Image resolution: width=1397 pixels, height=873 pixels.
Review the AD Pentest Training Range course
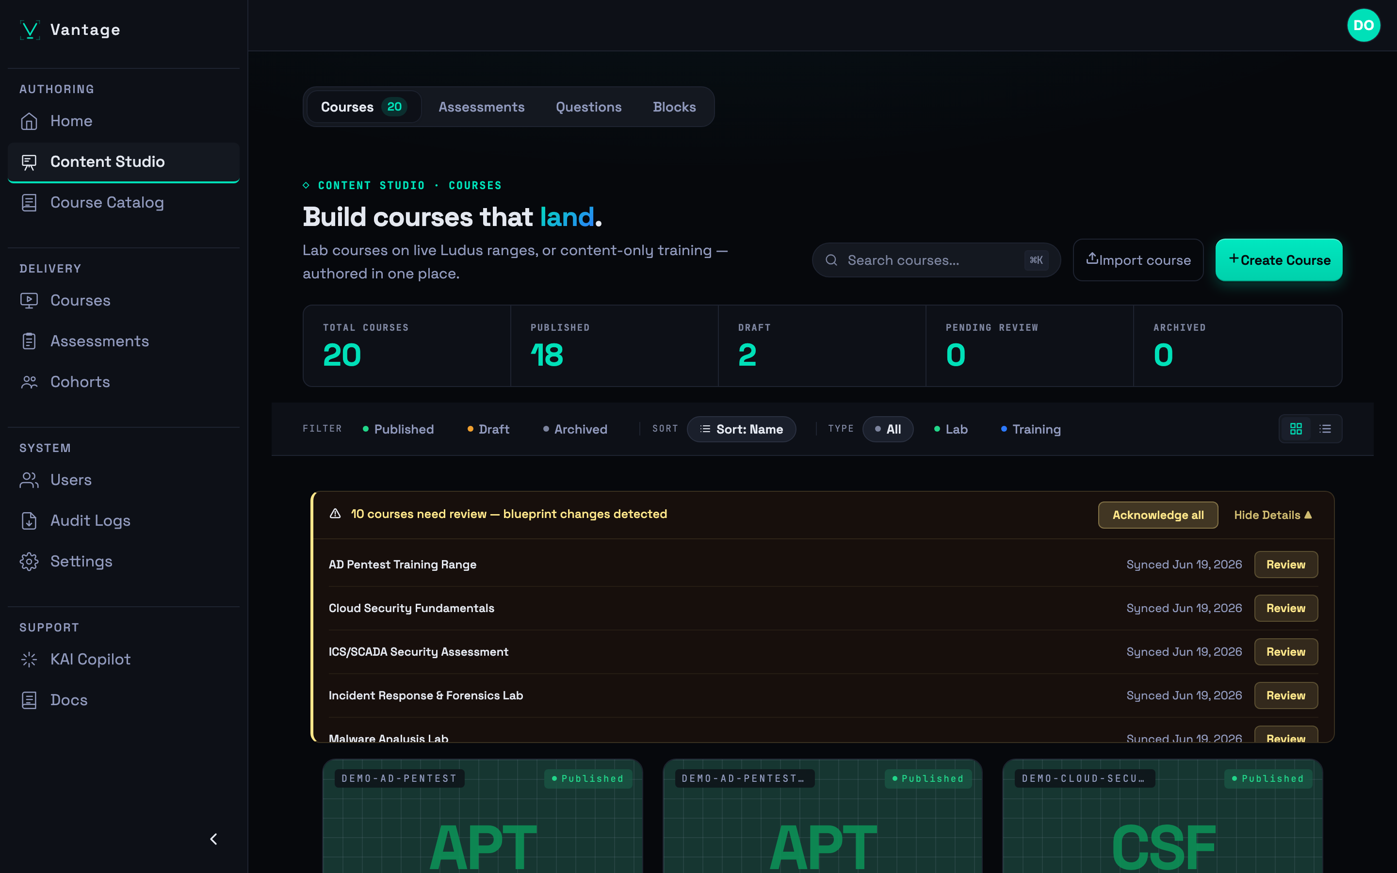coord(1285,565)
